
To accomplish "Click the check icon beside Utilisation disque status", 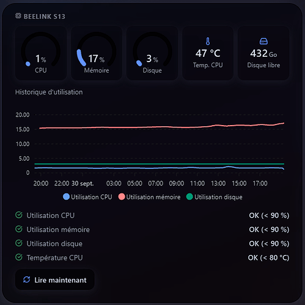I will [x=19, y=243].
